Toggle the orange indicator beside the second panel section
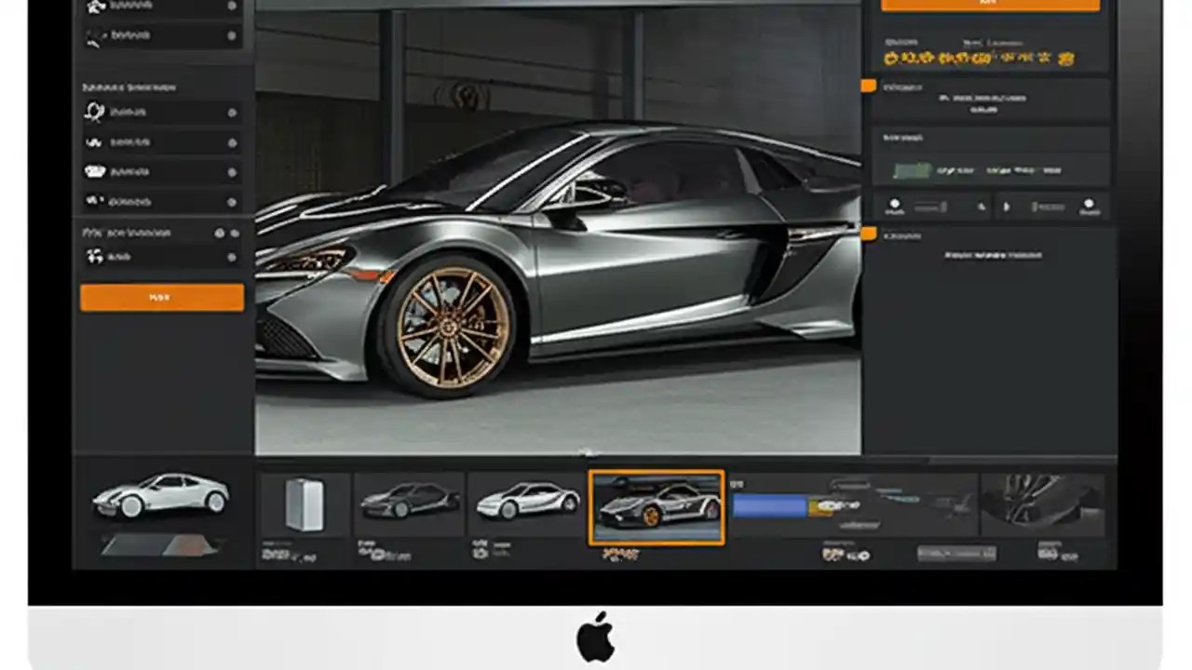 [868, 86]
